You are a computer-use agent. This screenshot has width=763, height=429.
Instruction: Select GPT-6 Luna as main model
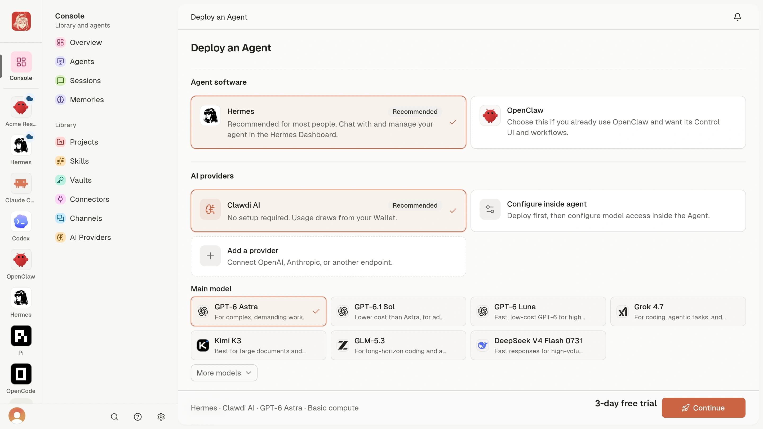(x=538, y=311)
